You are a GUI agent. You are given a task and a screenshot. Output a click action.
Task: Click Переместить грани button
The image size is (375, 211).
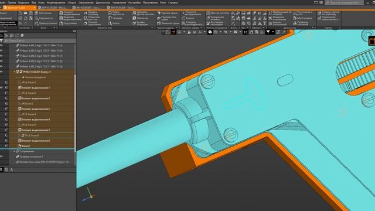coord(166,18)
